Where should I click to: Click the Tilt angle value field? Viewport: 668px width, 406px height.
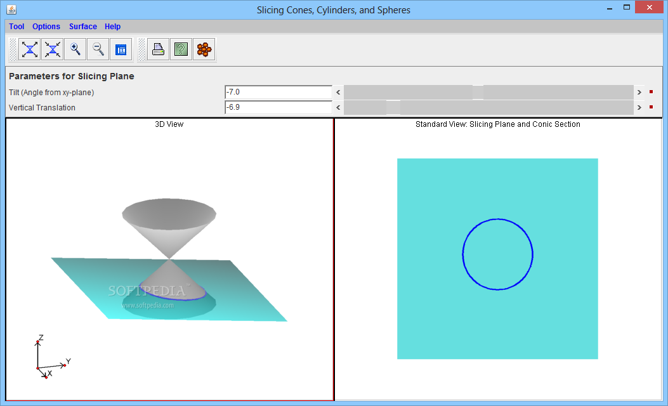278,92
